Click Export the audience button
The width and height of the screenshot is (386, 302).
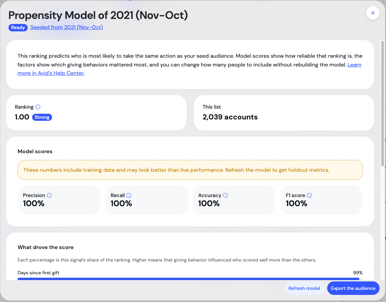[353, 288]
